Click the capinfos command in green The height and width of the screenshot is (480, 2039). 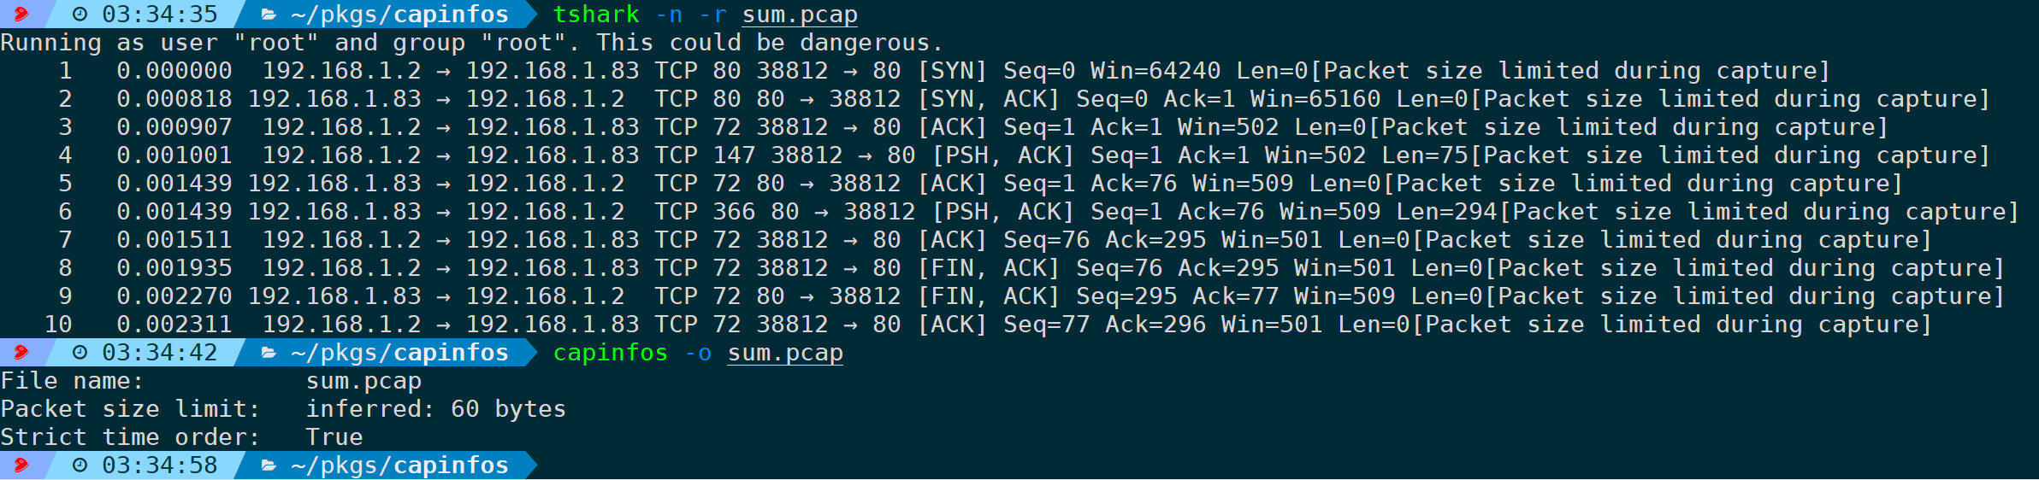pyautogui.click(x=611, y=353)
